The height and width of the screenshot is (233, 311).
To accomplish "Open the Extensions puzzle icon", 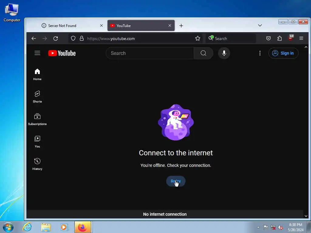I will click(x=279, y=39).
